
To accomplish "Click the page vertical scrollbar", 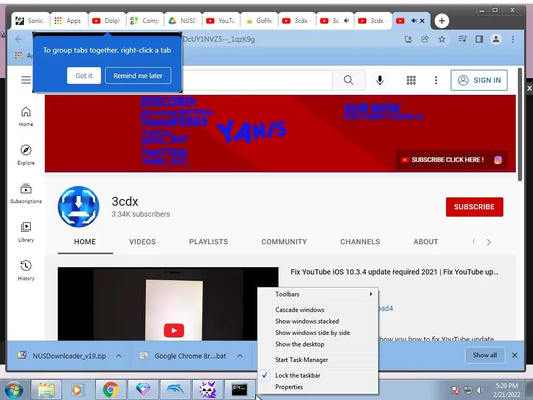I will click(x=520, y=124).
